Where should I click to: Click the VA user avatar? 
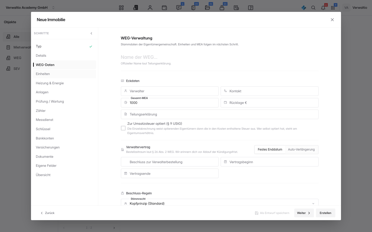click(x=346, y=8)
